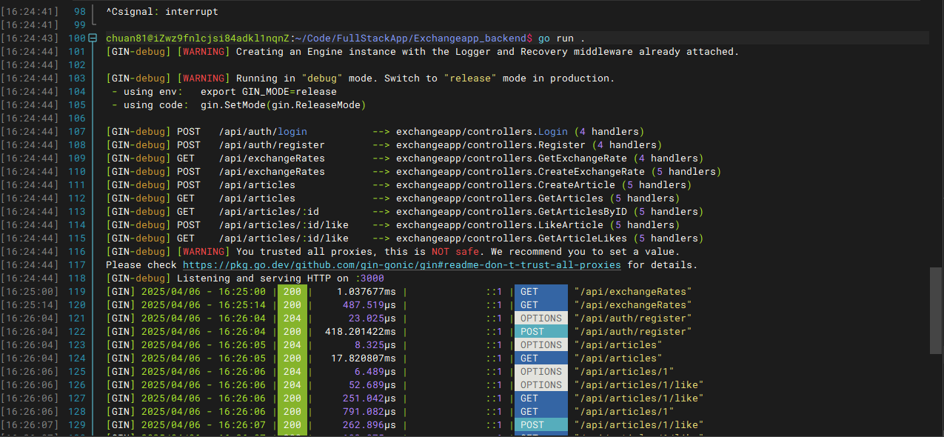Click the timestamp "[16:25:00]"

point(30,292)
